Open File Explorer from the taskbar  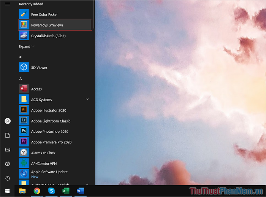pyautogui.click(x=22, y=191)
